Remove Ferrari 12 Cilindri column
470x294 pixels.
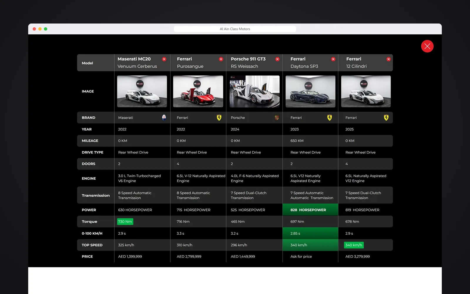click(389, 59)
